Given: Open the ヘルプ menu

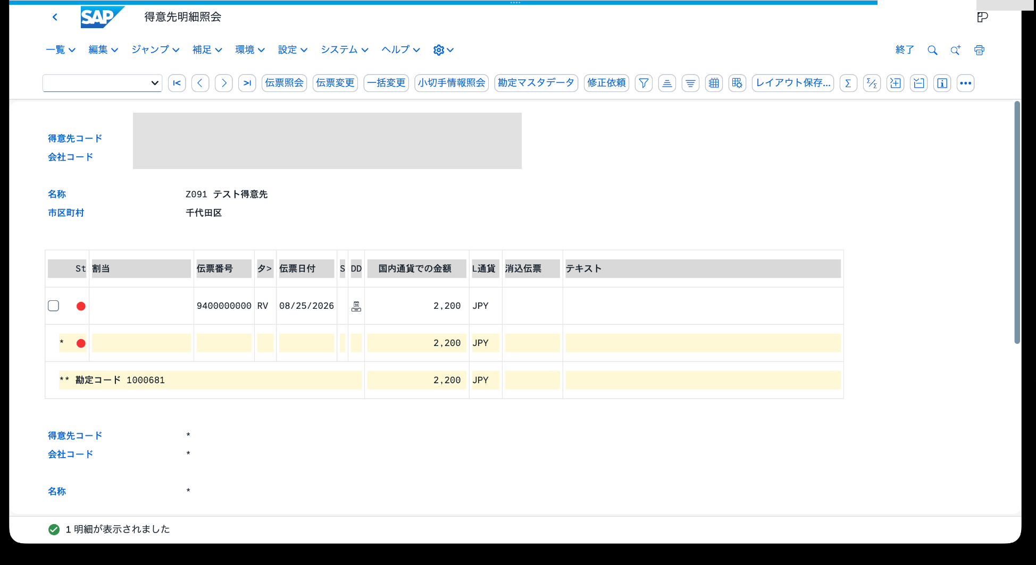Looking at the screenshot, I should (400, 49).
